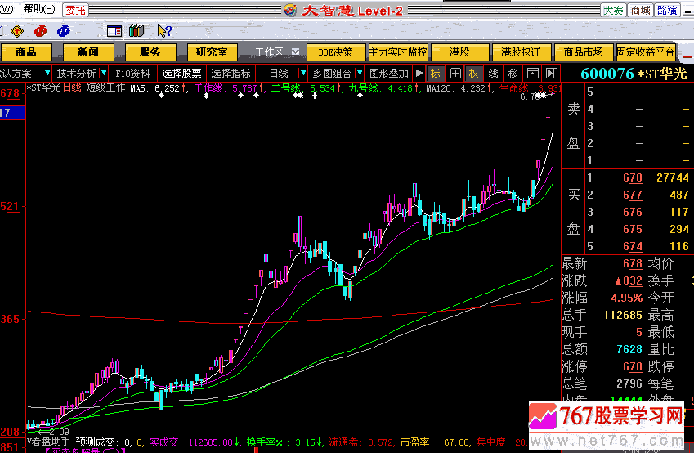
Task: Click the 换手率 3.15 status entry
Action: (284, 442)
